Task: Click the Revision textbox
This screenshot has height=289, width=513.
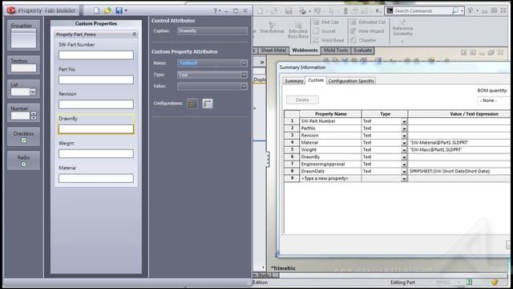Action: (x=96, y=104)
